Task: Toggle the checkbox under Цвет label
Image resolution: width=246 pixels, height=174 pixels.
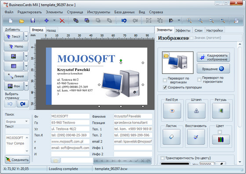Action: pyautogui.click(x=220, y=132)
